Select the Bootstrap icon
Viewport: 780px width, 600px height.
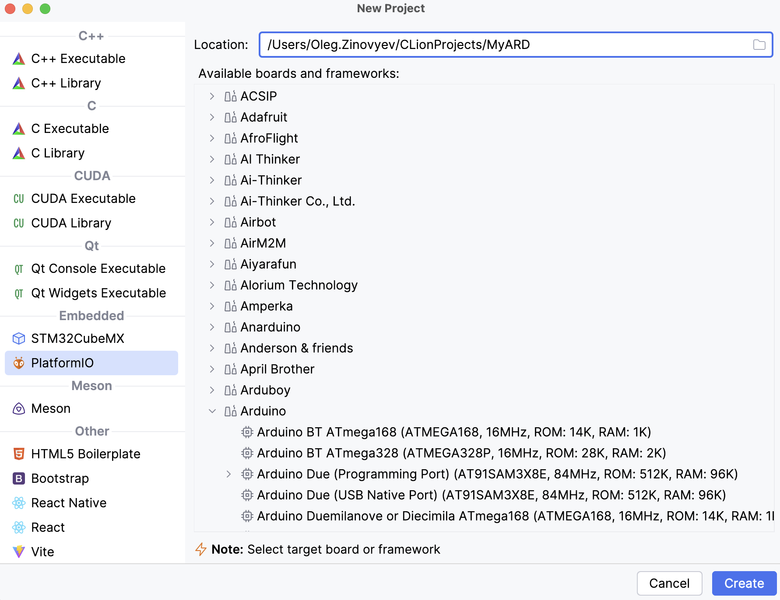tap(18, 478)
